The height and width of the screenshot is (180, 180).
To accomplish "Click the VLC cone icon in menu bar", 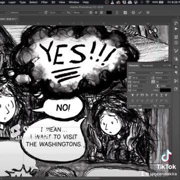I will pyautogui.click(x=112, y=2).
